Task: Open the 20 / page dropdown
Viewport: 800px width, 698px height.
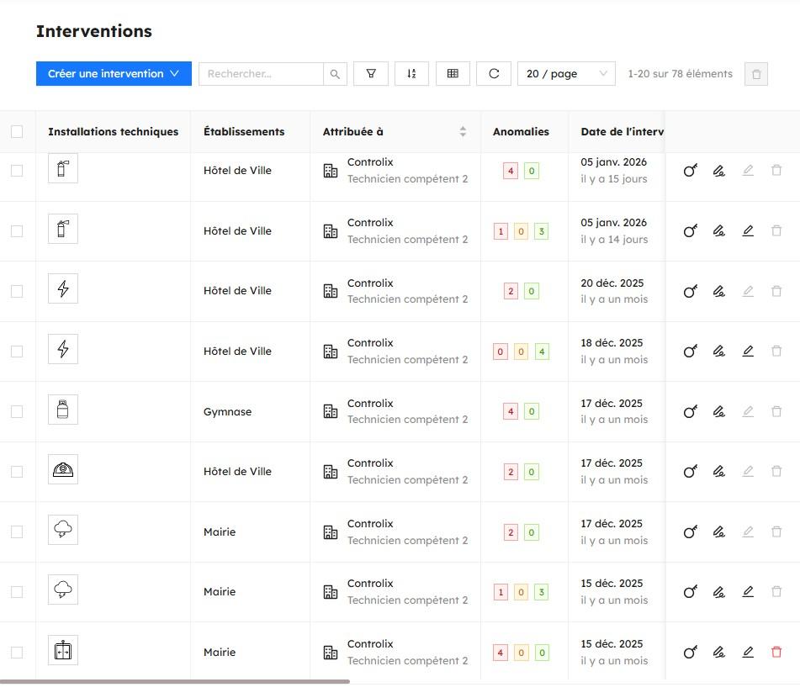Action: click(x=565, y=73)
